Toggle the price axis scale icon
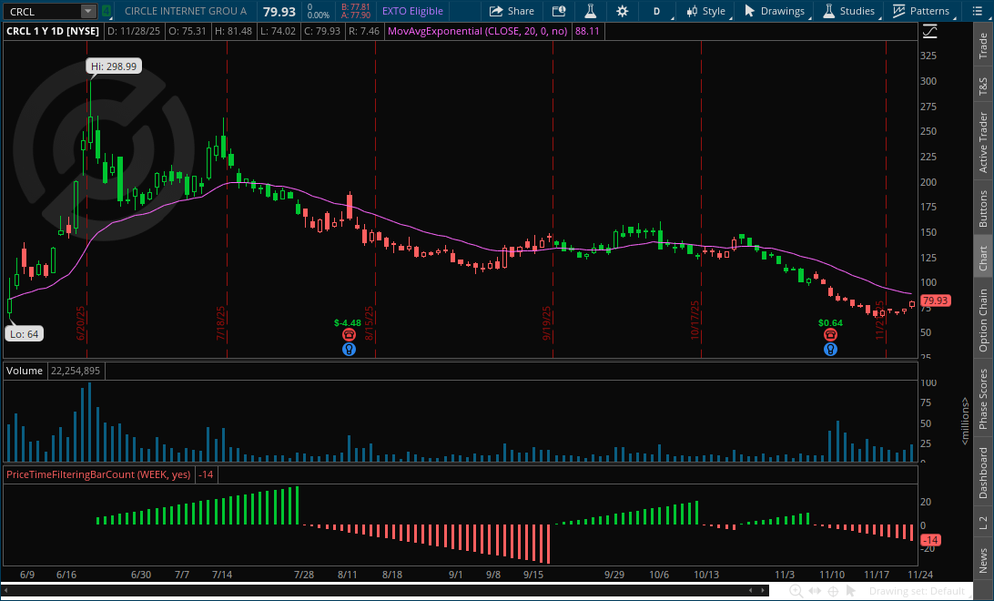 [930, 31]
